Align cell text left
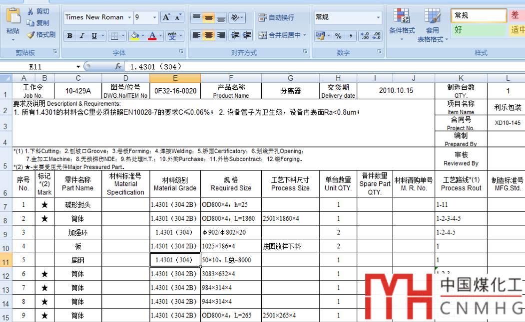 (x=196, y=35)
